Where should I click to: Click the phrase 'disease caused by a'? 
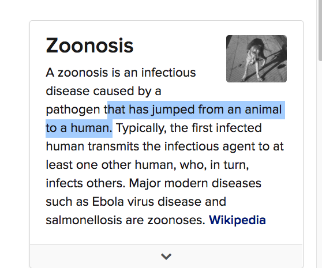pos(103,91)
